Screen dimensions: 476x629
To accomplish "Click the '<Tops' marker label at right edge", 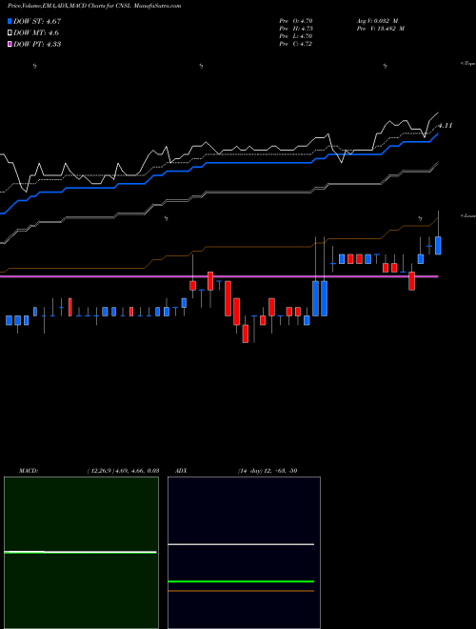I will [468, 64].
